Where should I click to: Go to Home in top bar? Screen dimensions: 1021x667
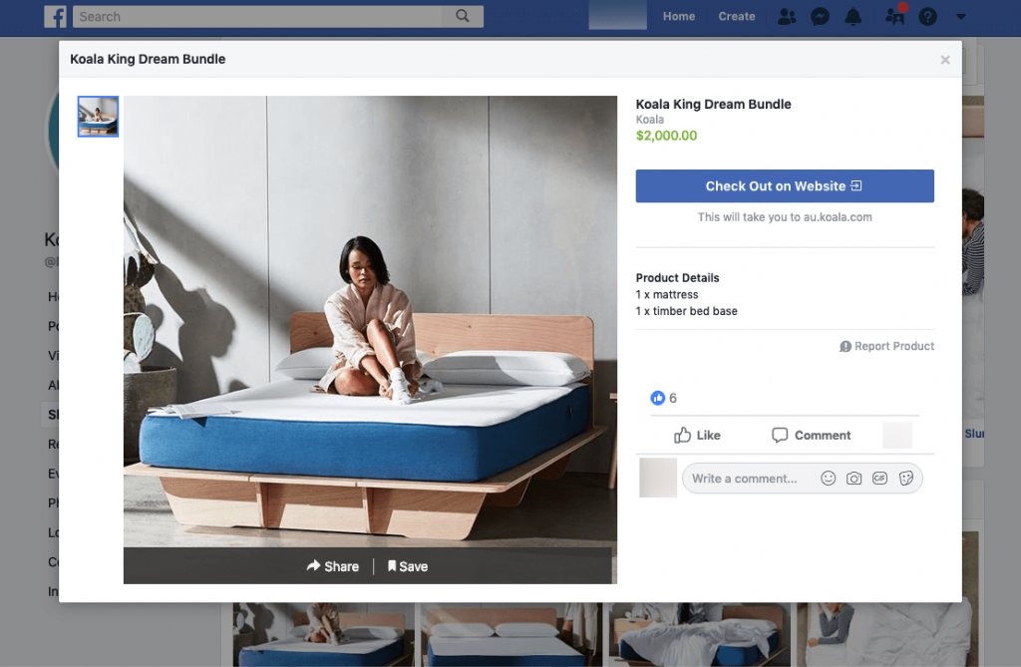pos(678,16)
